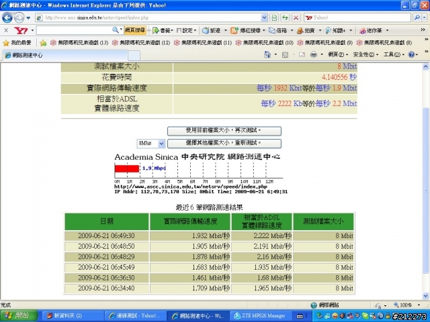
Task: Click the 爆紅搜尋 toolbar button
Action: 248,30
